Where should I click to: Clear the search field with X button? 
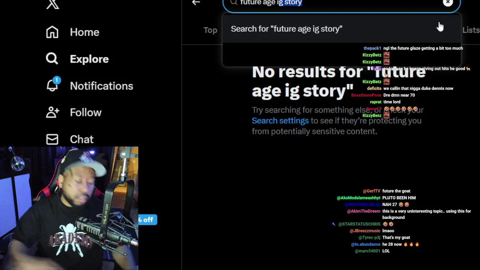click(x=448, y=3)
